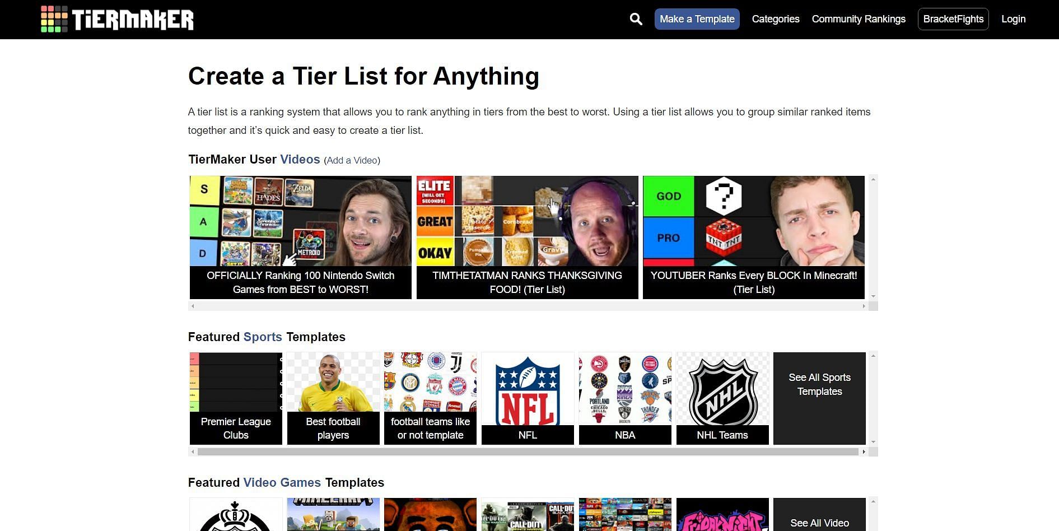Click sports panel up scroll arrow
The width and height of the screenshot is (1059, 531).
tap(873, 356)
